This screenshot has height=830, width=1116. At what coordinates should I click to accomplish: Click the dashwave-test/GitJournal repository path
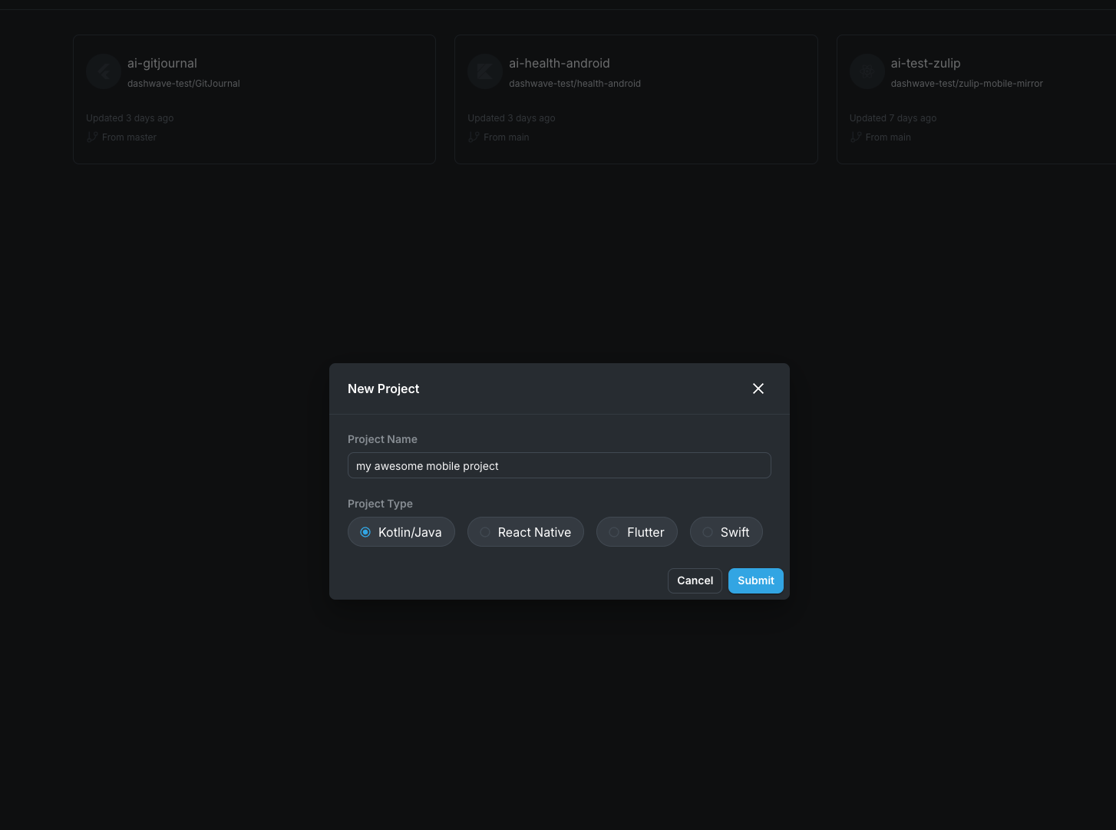pos(183,84)
